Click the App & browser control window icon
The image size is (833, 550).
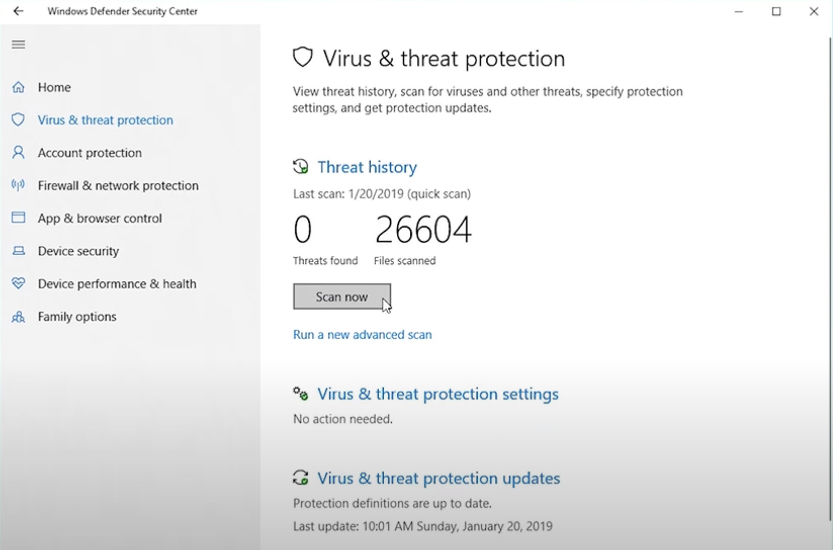pos(18,218)
